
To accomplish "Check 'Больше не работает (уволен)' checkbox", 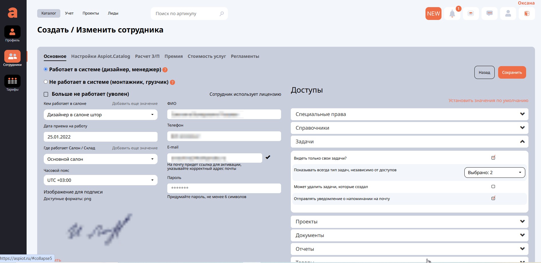I will point(46,94).
